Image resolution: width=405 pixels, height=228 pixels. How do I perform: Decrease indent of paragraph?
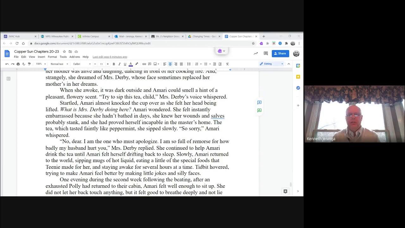(215, 64)
